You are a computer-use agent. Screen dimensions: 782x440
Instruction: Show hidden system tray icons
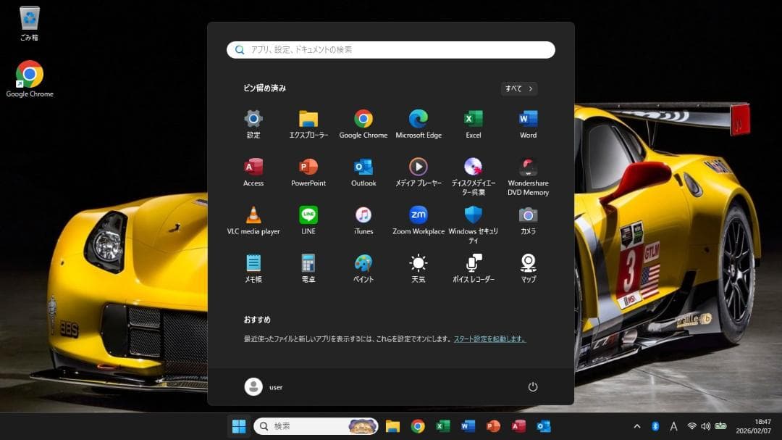[x=636, y=426]
